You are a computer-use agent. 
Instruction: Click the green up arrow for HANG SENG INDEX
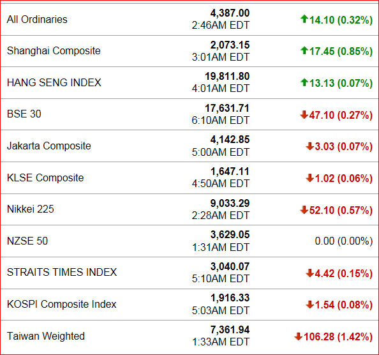tap(304, 82)
